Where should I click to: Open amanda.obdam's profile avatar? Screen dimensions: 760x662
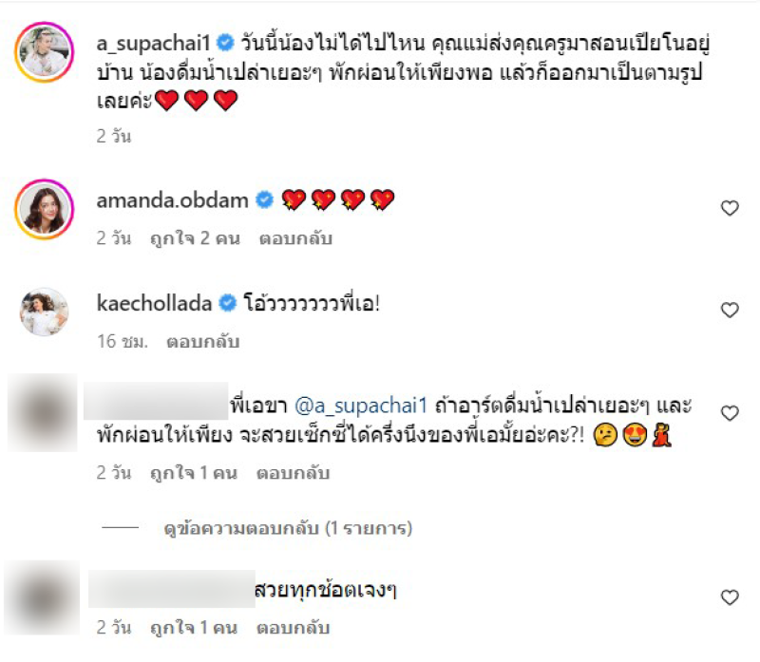point(44,209)
